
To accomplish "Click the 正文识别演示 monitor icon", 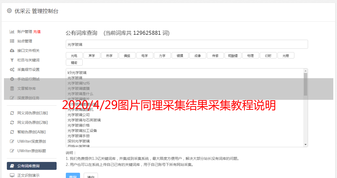I will click(12, 175).
